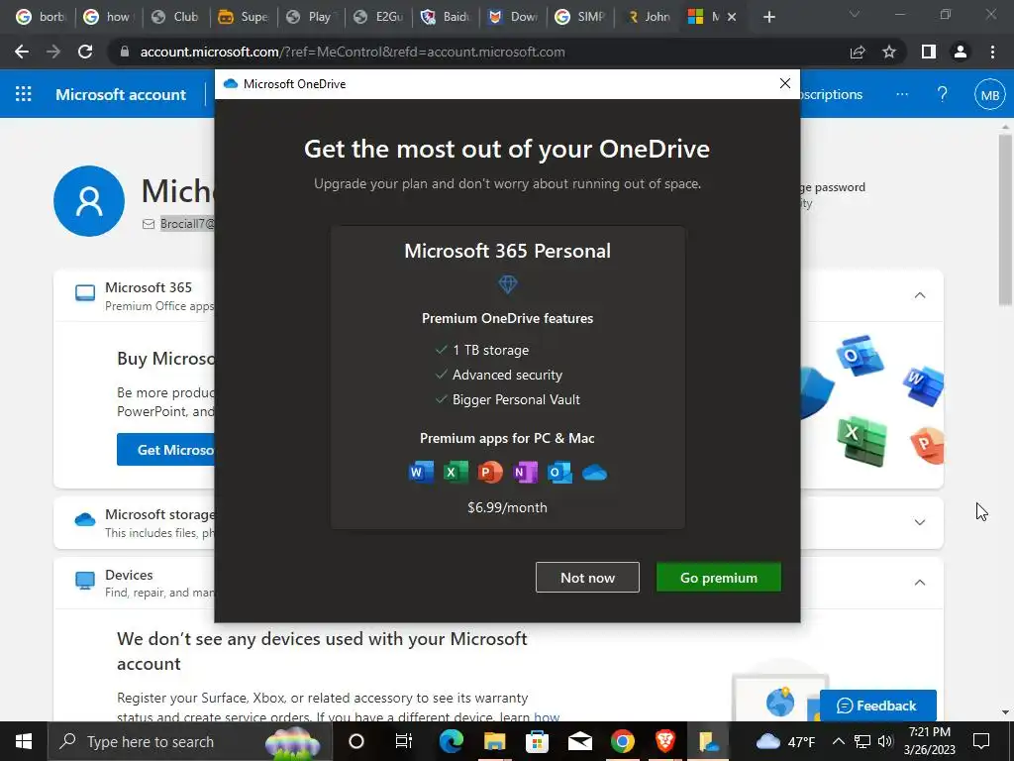The width and height of the screenshot is (1014, 761).
Task: Click the Go premium button
Action: [719, 578]
